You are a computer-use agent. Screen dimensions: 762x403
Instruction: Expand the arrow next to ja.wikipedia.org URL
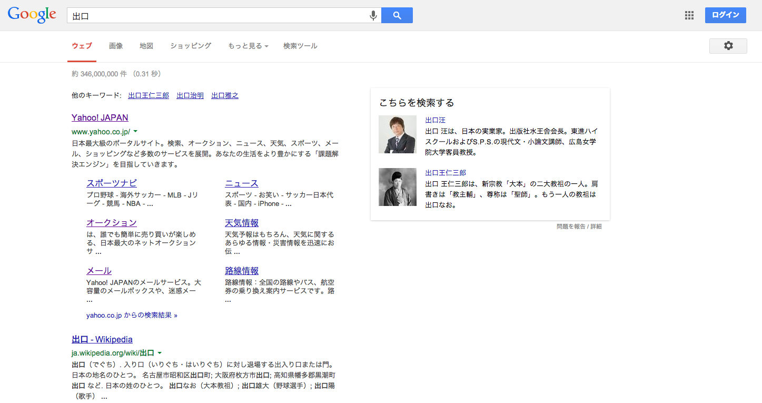pyautogui.click(x=160, y=353)
